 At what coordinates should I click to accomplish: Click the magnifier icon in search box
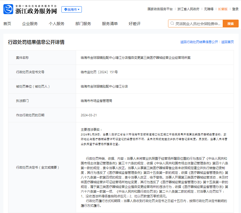tap(172, 23)
